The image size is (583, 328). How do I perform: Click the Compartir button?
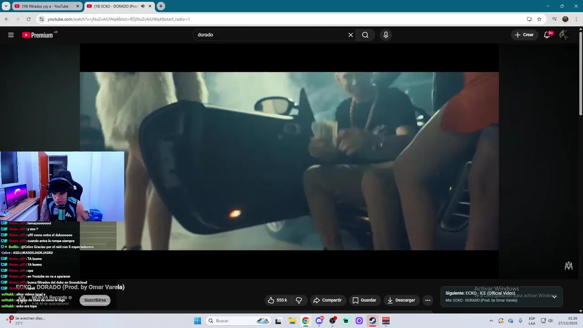tap(327, 300)
